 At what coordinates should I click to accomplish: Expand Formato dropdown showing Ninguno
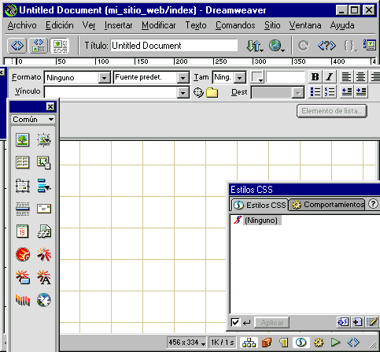point(104,78)
